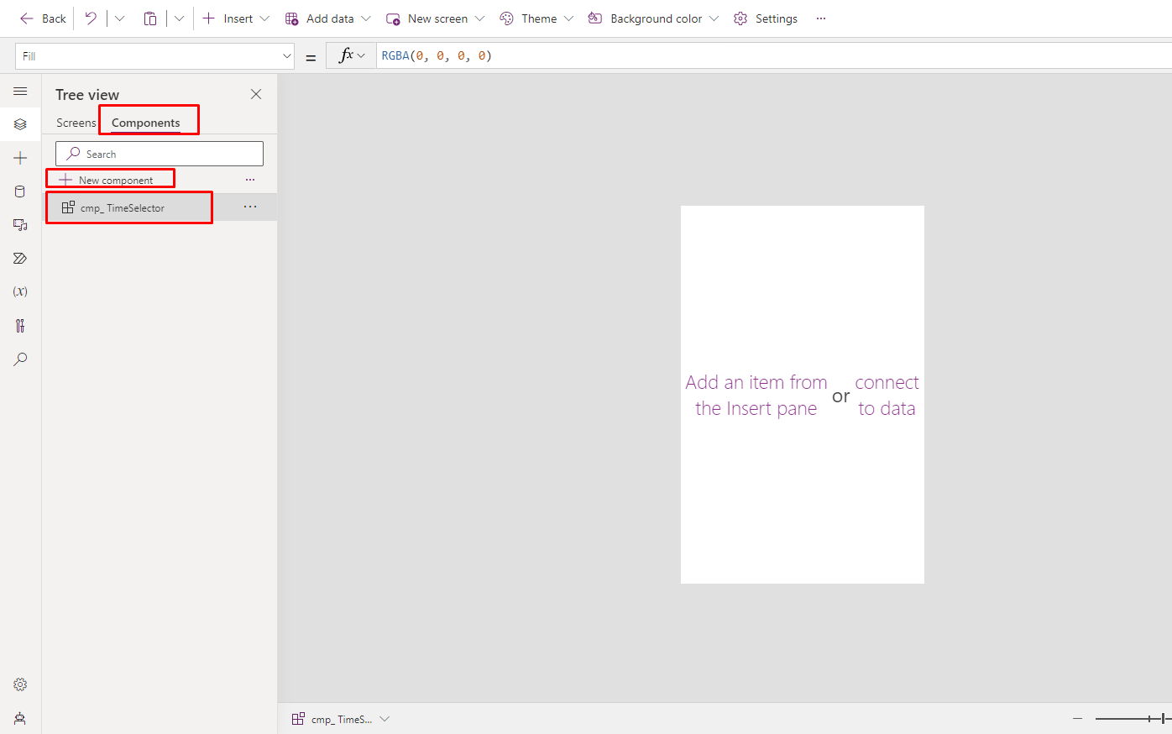Adjust the canvas zoom slider
The height and width of the screenshot is (734, 1172).
[1131, 718]
